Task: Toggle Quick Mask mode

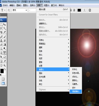Action: [x=3, y=79]
